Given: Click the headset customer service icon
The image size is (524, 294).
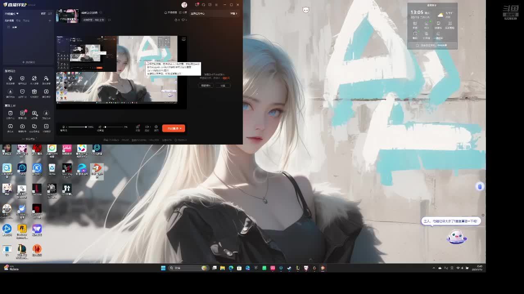Looking at the screenshot, I should (x=203, y=4).
